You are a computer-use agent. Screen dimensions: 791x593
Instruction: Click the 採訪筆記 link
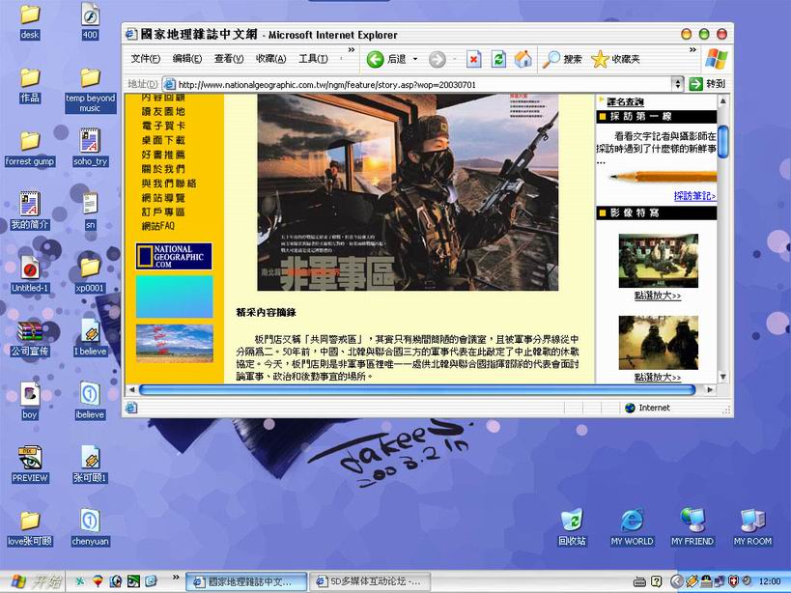[x=694, y=196]
